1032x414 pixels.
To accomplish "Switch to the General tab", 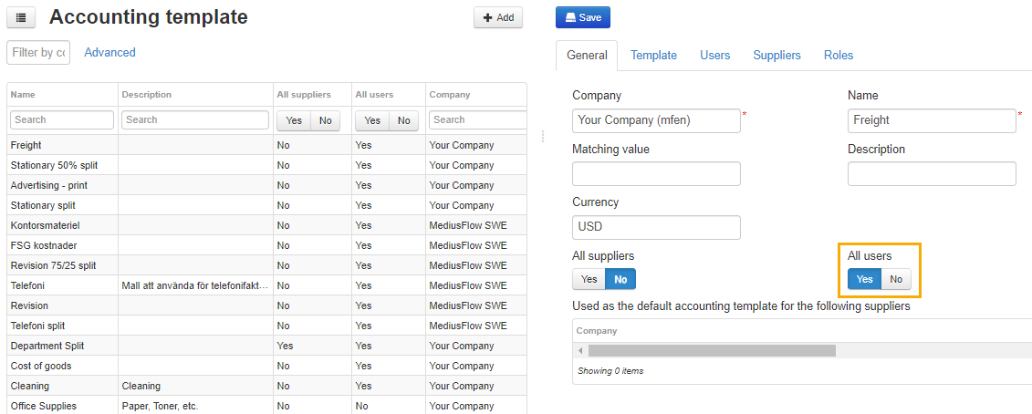I will [587, 56].
